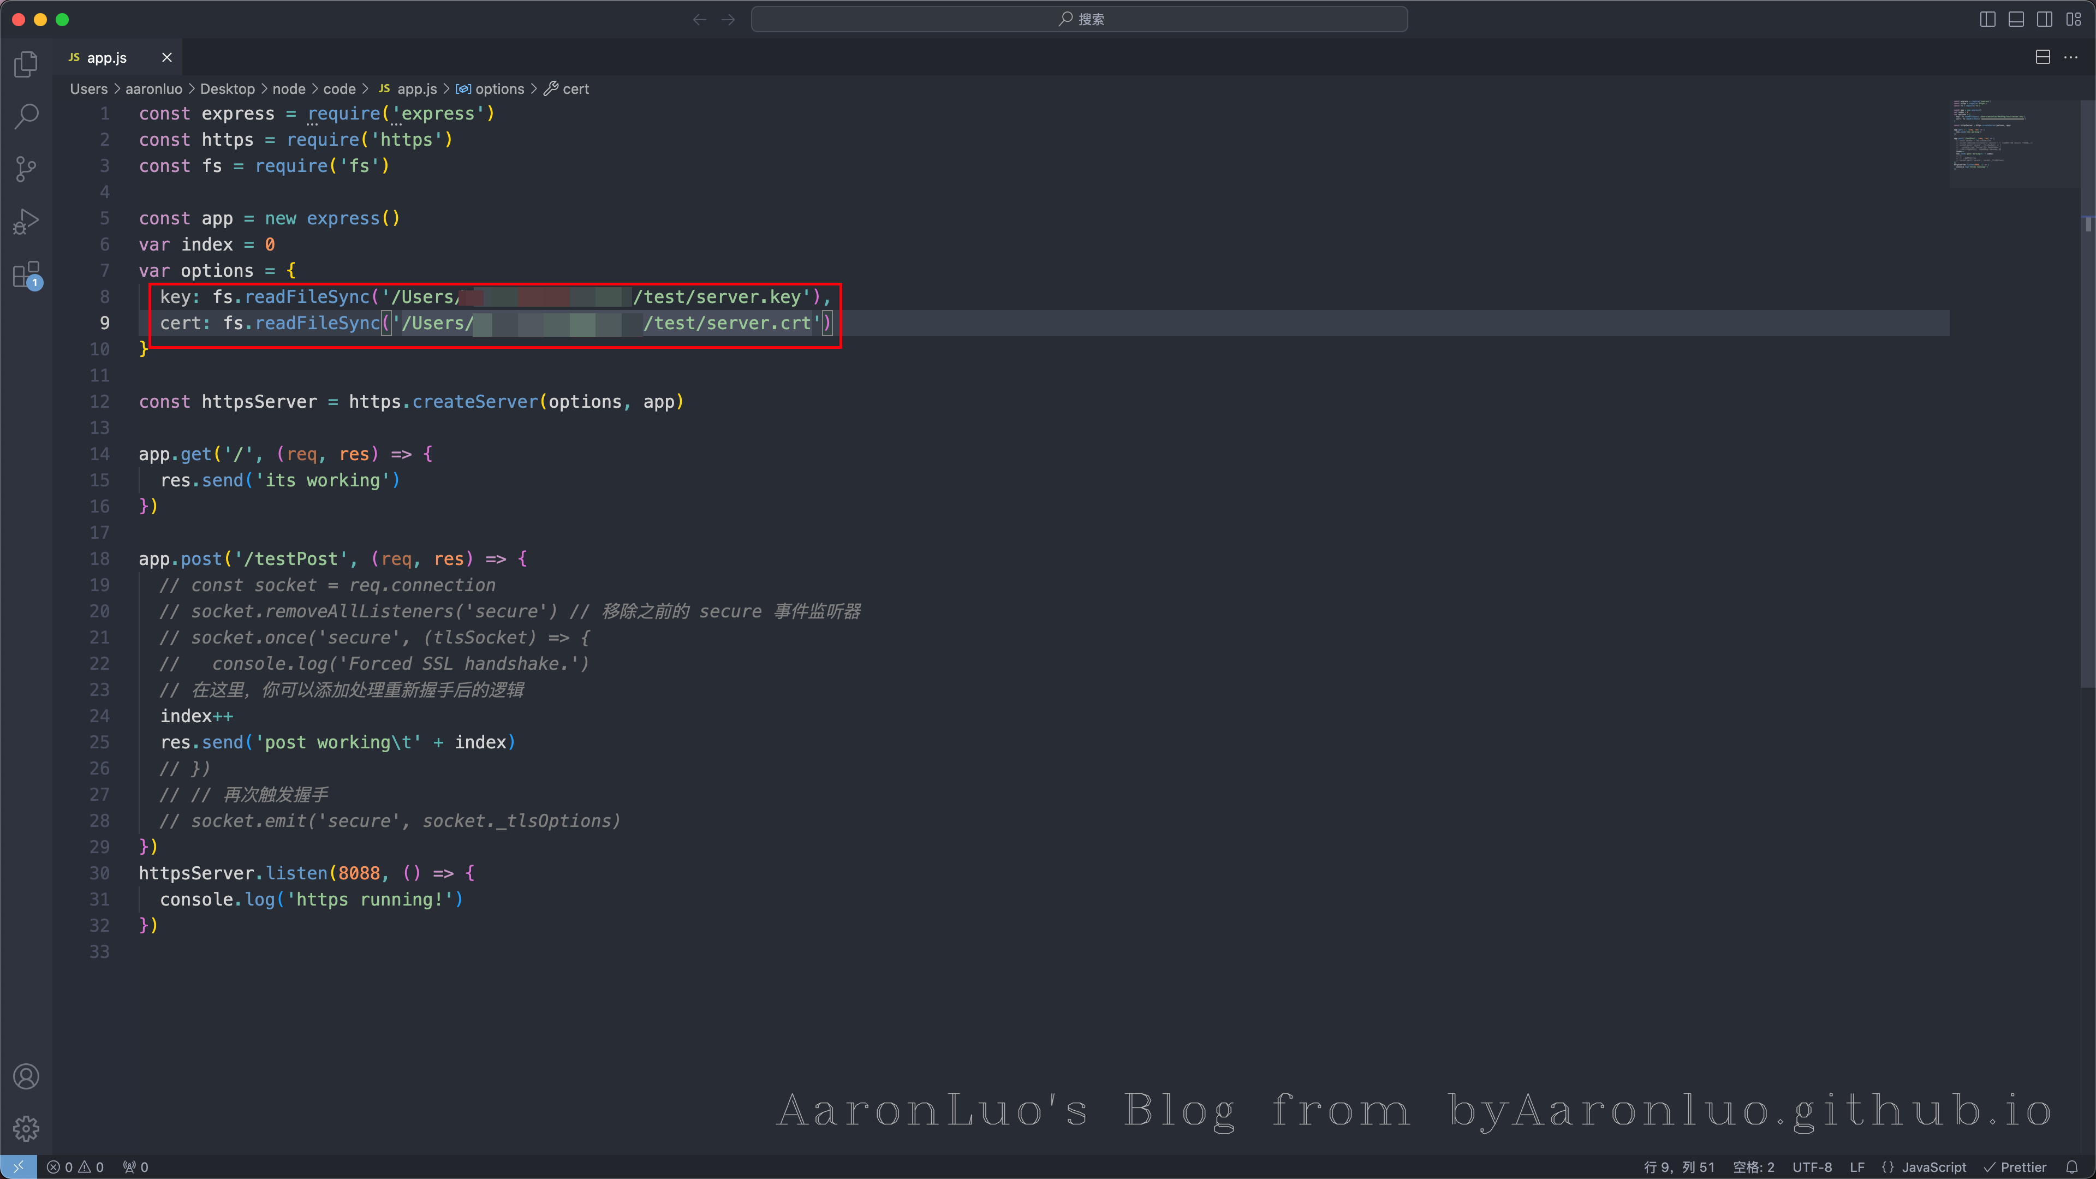2096x1179 pixels.
Task: Click the UTF-8 encoding status item
Action: click(x=1812, y=1167)
